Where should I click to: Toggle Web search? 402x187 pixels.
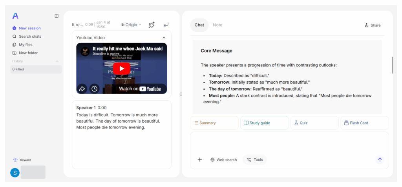tap(223, 160)
